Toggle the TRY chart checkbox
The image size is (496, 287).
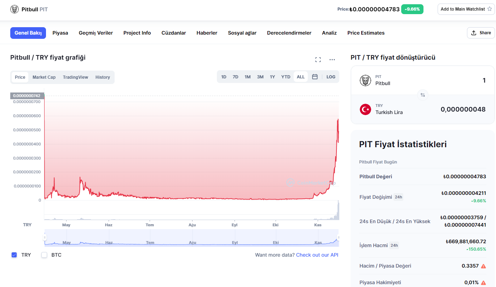click(14, 255)
